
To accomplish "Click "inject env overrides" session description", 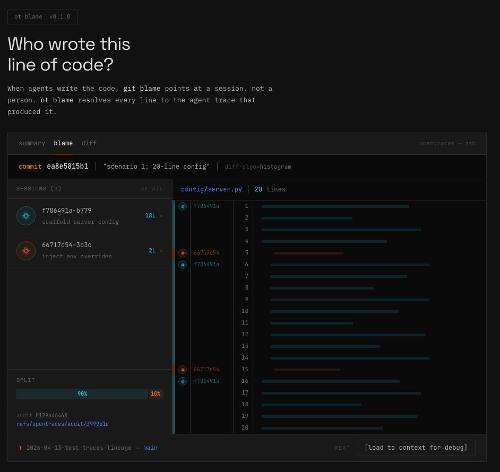I will coord(77,256).
